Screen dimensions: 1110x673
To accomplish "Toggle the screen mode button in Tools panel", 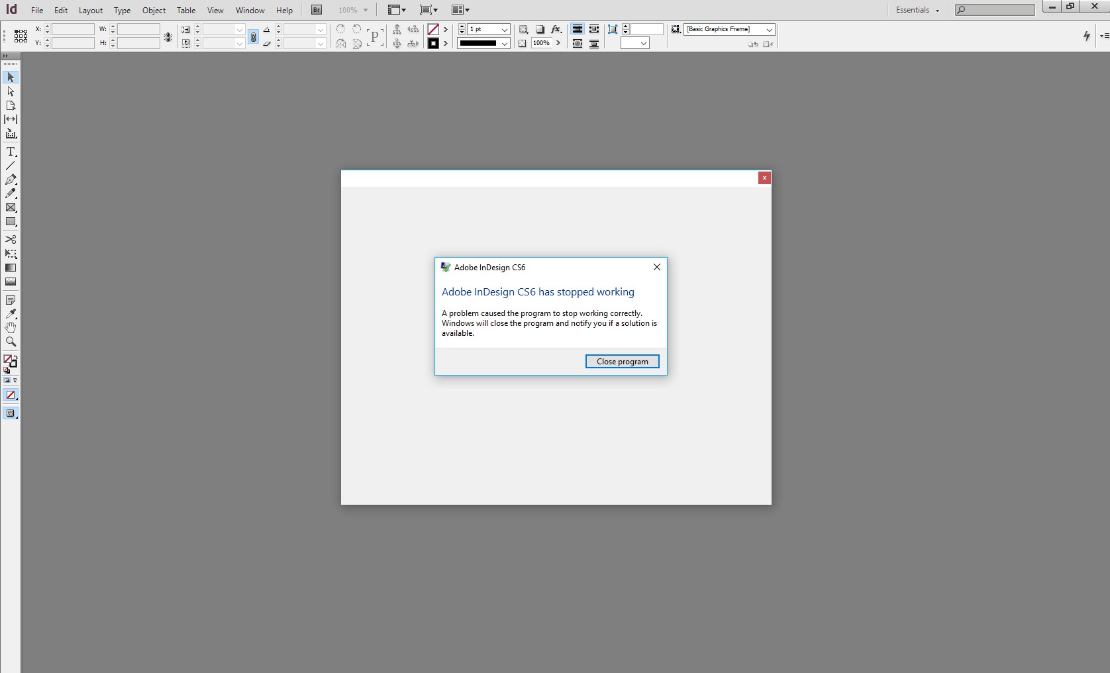I will [11, 413].
